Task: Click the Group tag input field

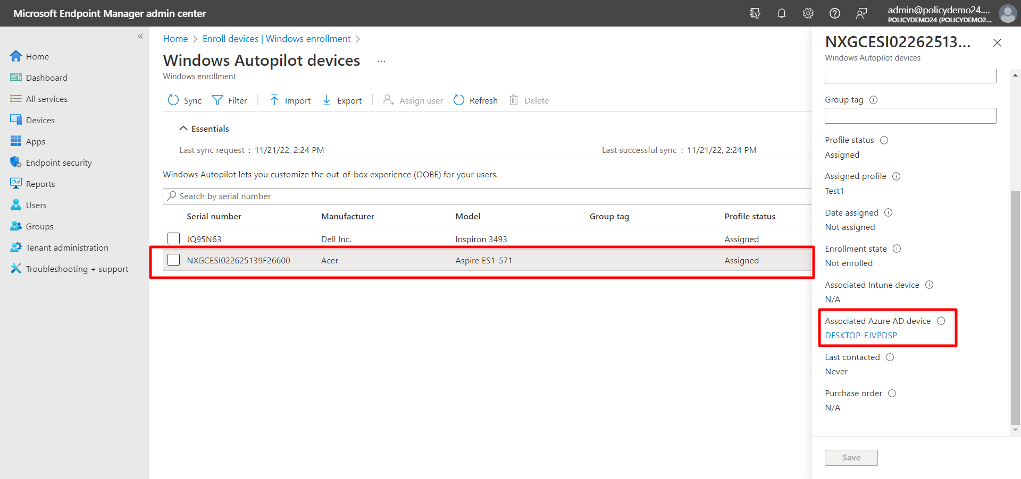Action: pyautogui.click(x=910, y=116)
